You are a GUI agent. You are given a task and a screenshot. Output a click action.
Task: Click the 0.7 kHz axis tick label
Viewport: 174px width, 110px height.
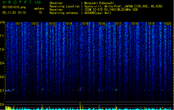pyautogui.click(x=2, y=91)
